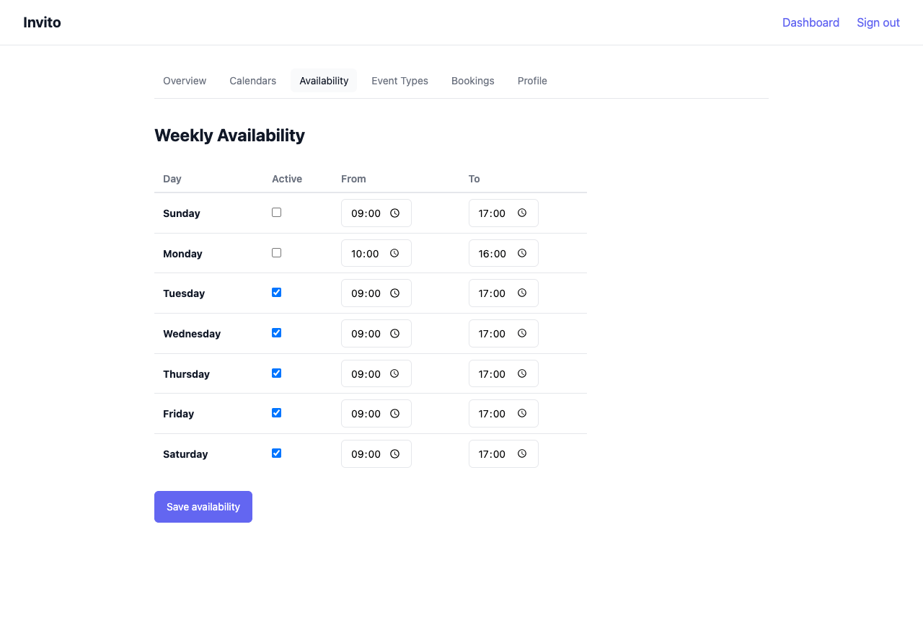Open clock icon in Saturday From field
This screenshot has height=620, width=923.
tap(394, 454)
